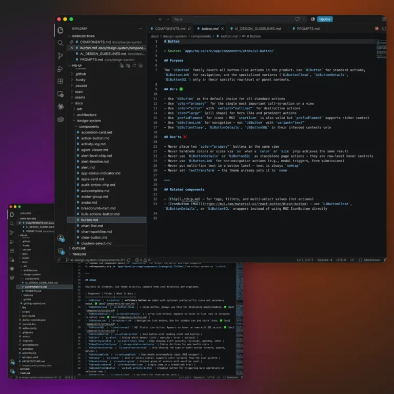Click the front window editor minimap

(x=381, y=49)
